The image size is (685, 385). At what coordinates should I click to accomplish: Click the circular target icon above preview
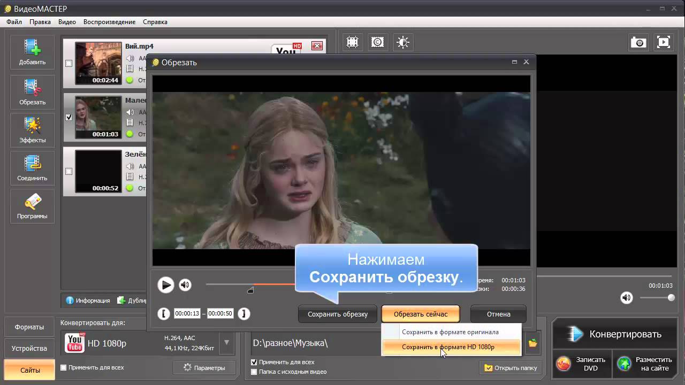[378, 42]
